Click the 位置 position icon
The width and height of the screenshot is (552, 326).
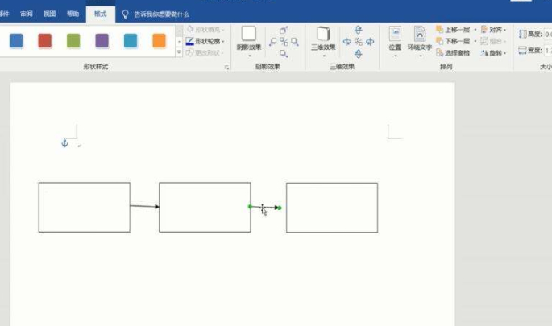click(x=395, y=35)
